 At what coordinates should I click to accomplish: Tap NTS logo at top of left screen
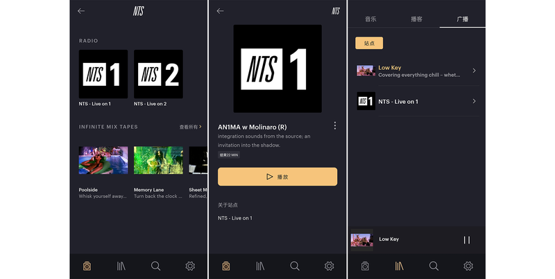click(138, 11)
